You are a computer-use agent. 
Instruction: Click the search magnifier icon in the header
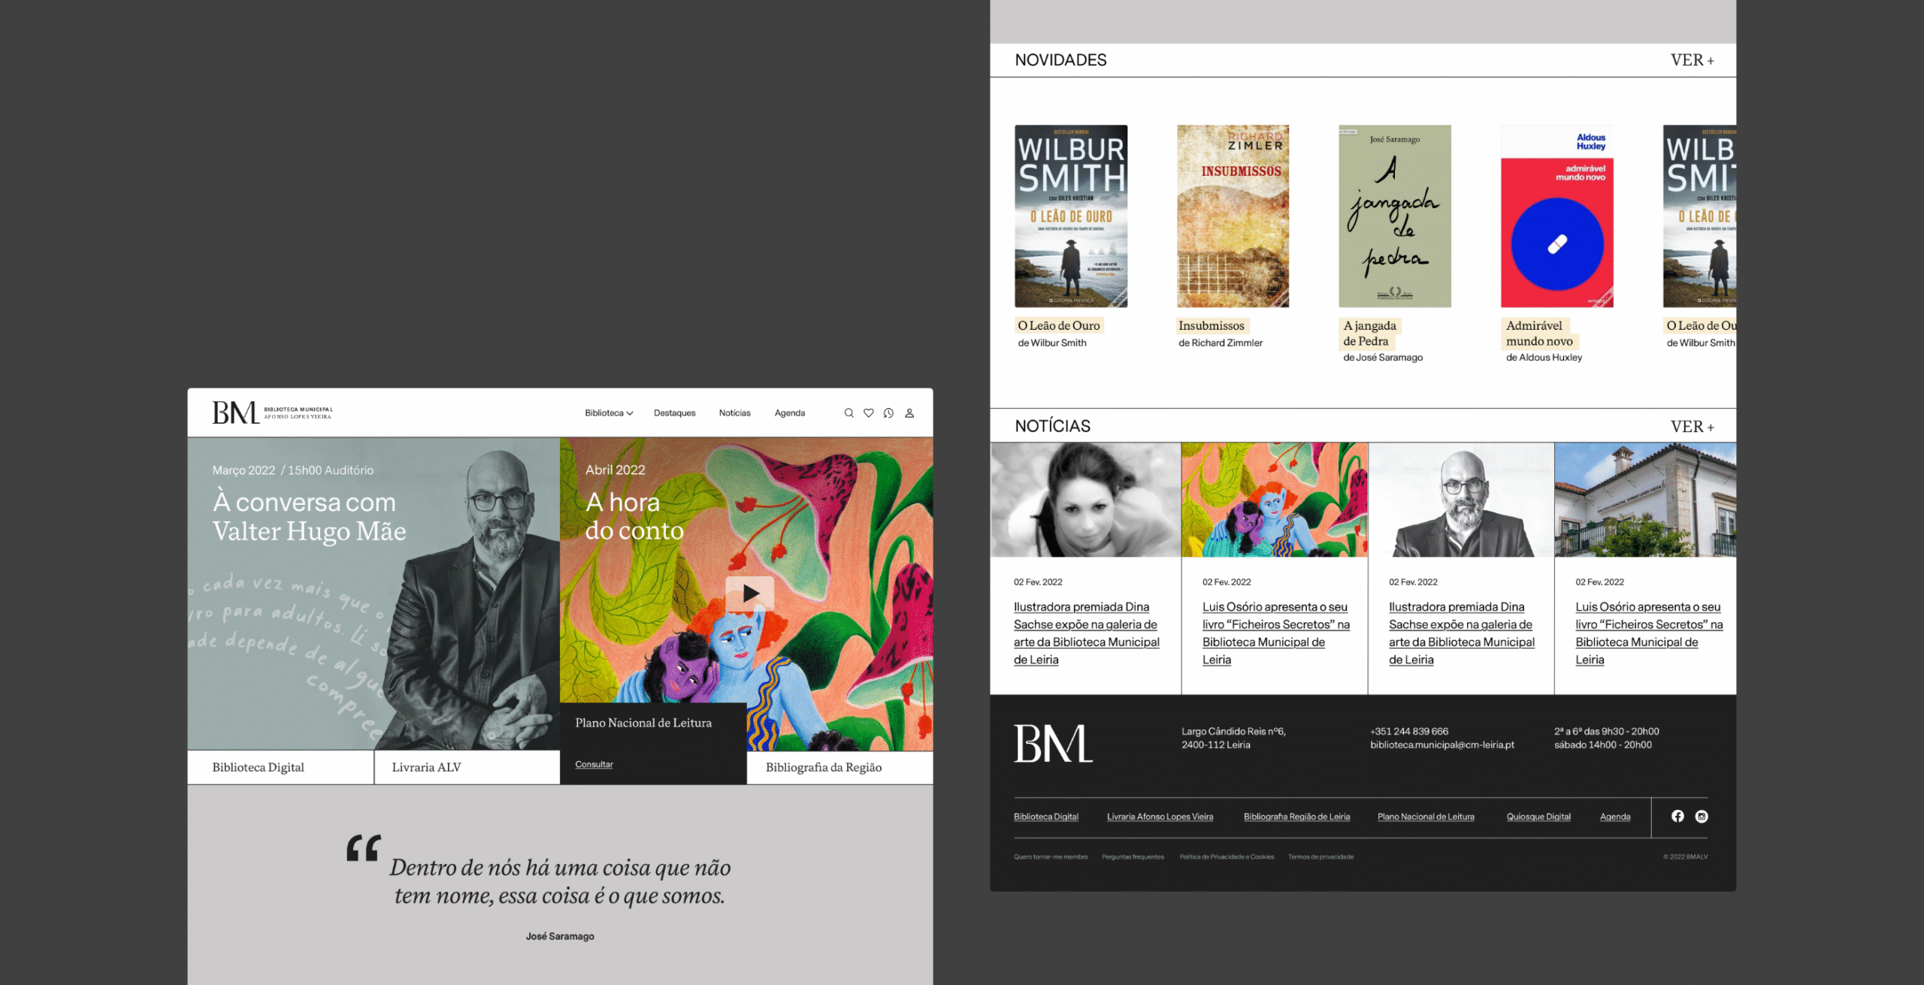tap(849, 413)
